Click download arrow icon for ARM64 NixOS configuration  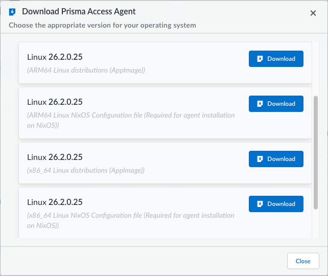(x=260, y=104)
